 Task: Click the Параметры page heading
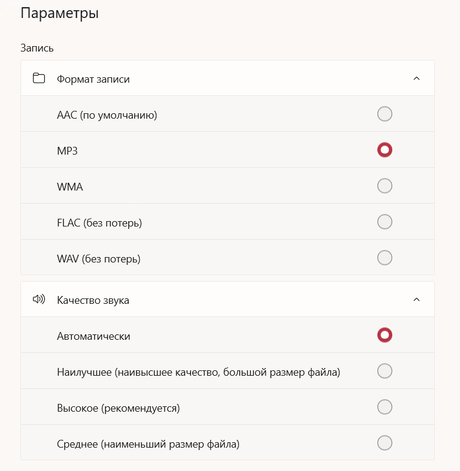pos(59,13)
